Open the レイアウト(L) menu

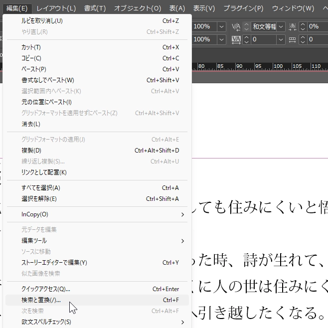56,8
